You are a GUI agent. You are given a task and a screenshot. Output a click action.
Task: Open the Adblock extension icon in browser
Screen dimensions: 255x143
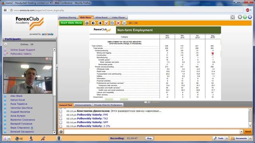point(247,10)
